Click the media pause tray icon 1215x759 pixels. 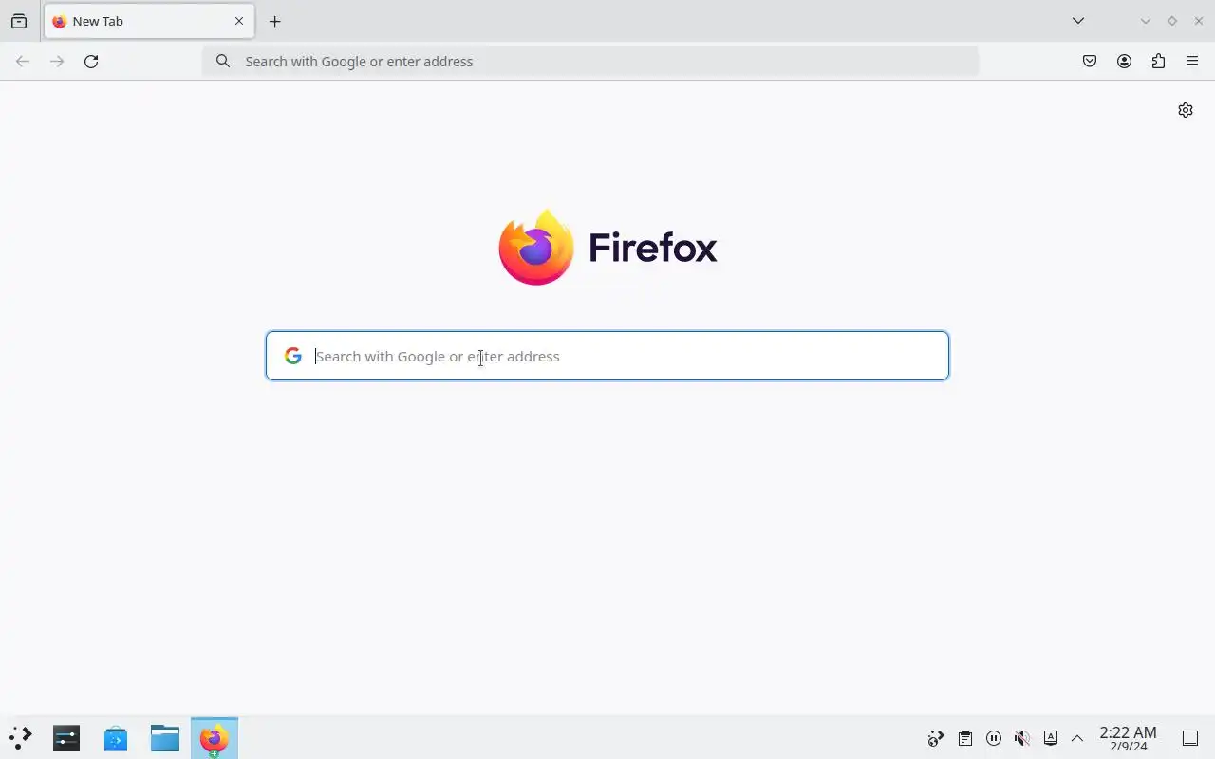[x=993, y=738]
